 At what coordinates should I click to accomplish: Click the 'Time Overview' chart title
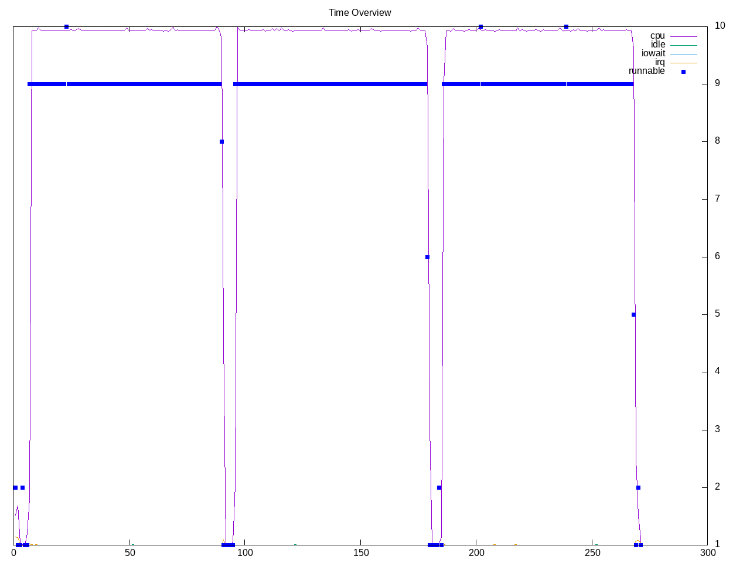(360, 12)
